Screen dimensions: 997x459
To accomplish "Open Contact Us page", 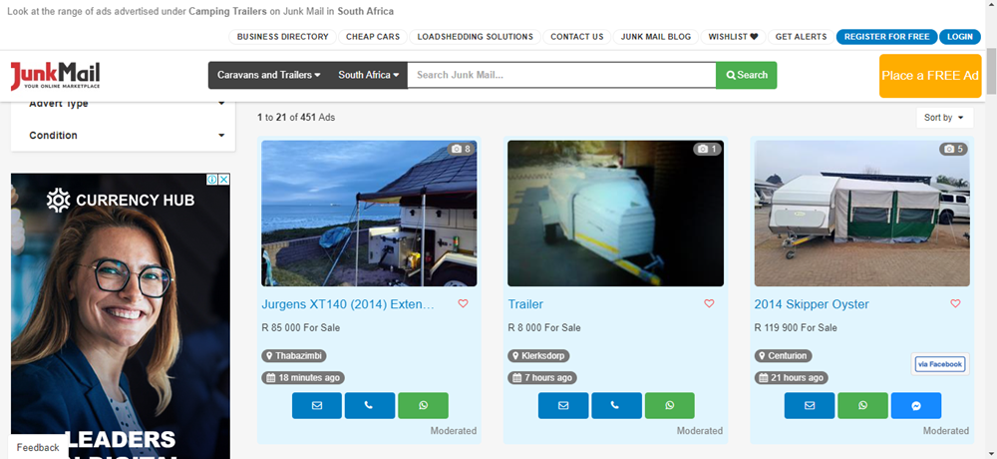I will [576, 37].
